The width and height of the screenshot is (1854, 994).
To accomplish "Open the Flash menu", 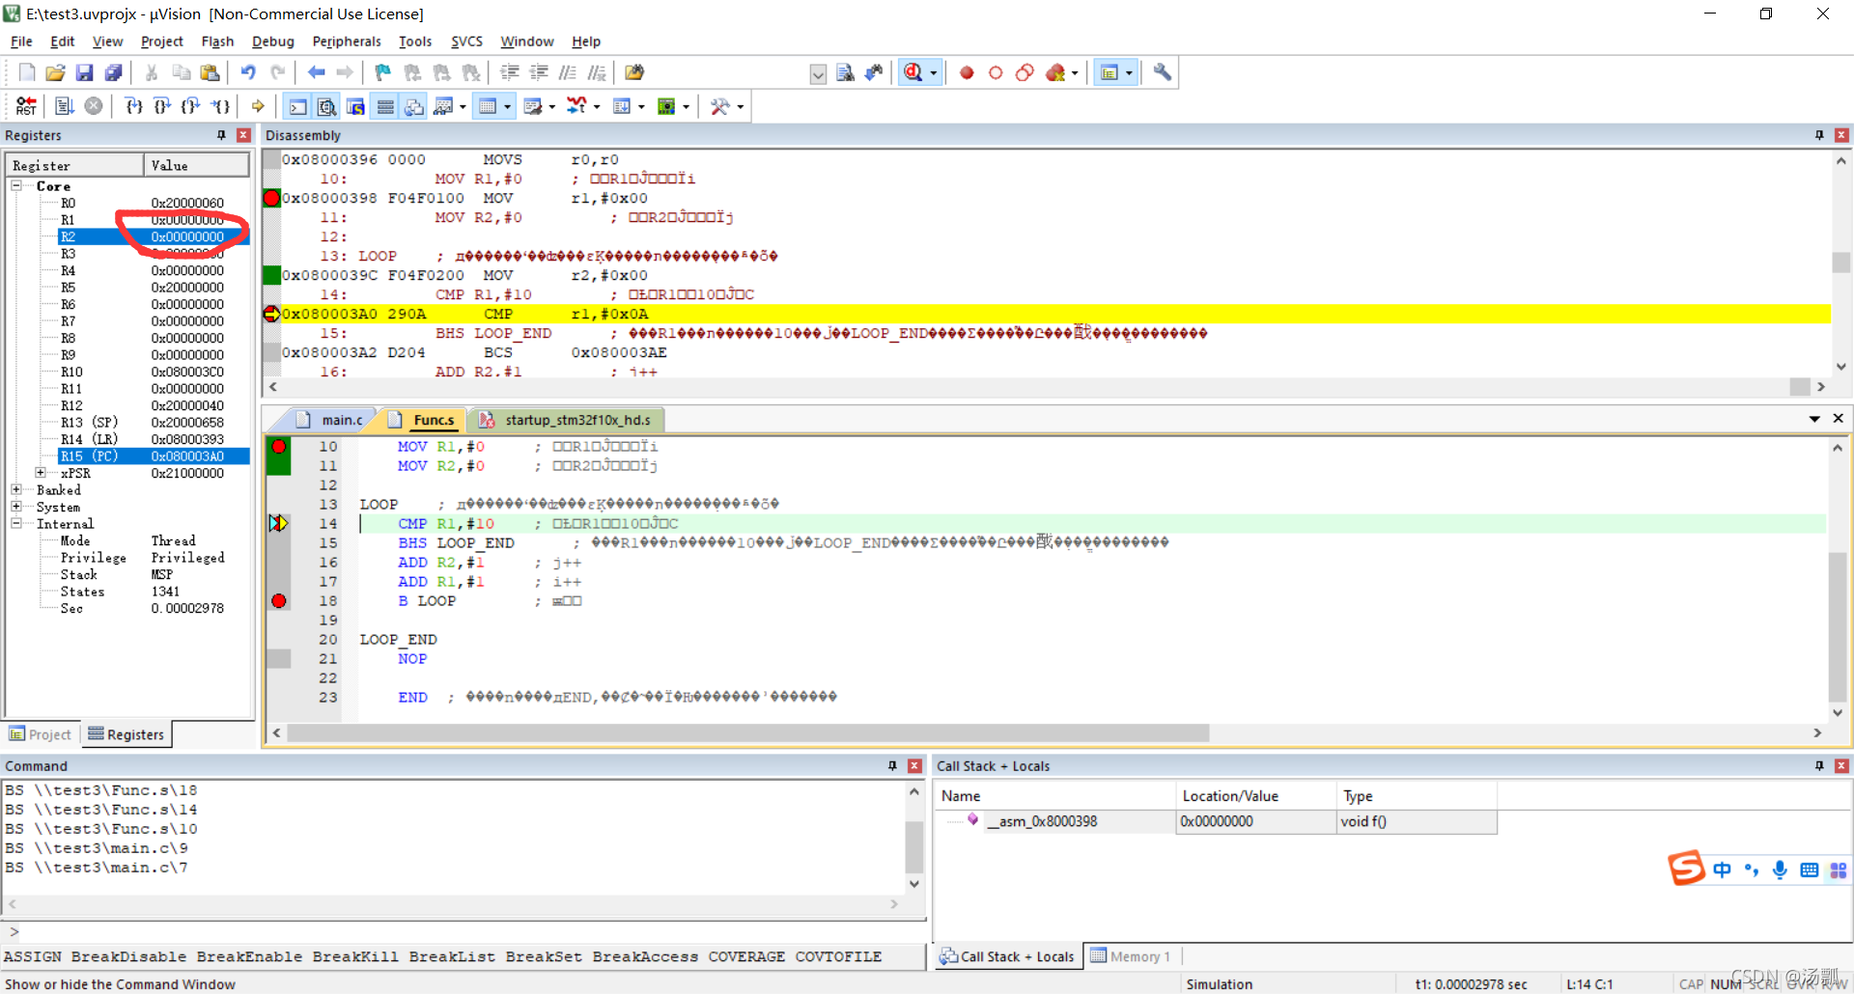I will [217, 41].
